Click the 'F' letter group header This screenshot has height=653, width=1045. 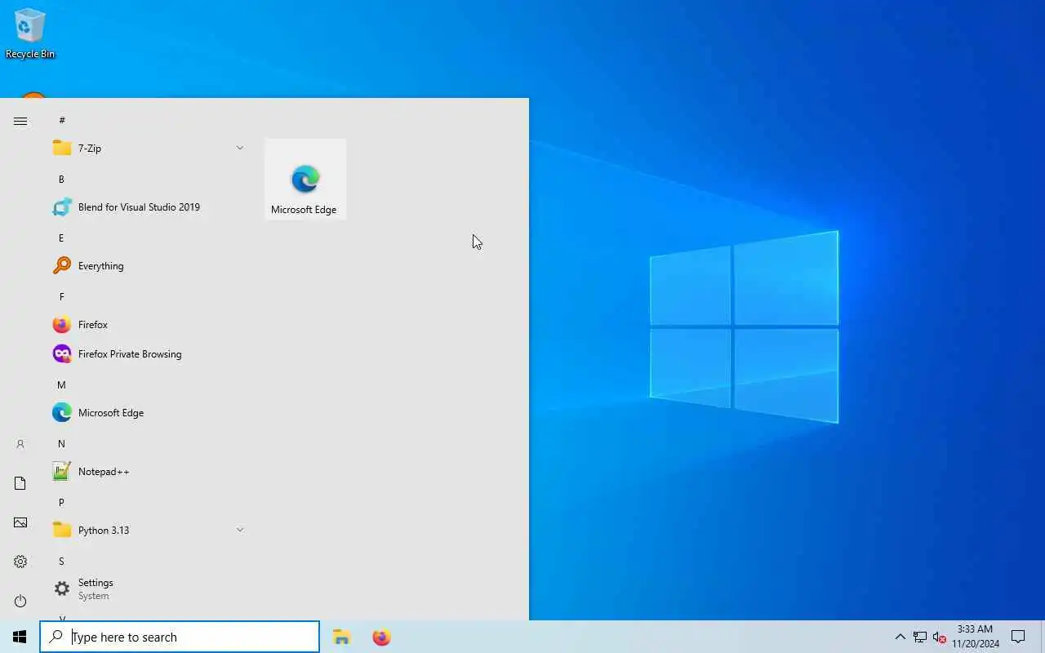[x=61, y=296]
